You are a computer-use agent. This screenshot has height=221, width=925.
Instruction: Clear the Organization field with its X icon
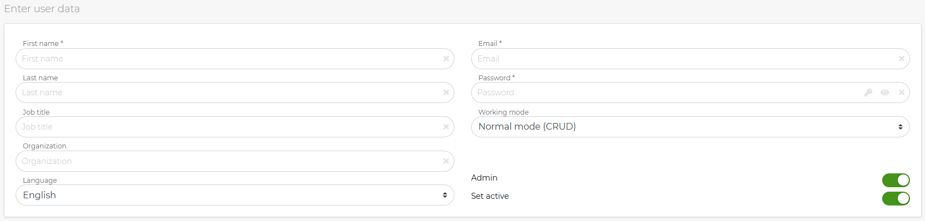[x=446, y=161]
